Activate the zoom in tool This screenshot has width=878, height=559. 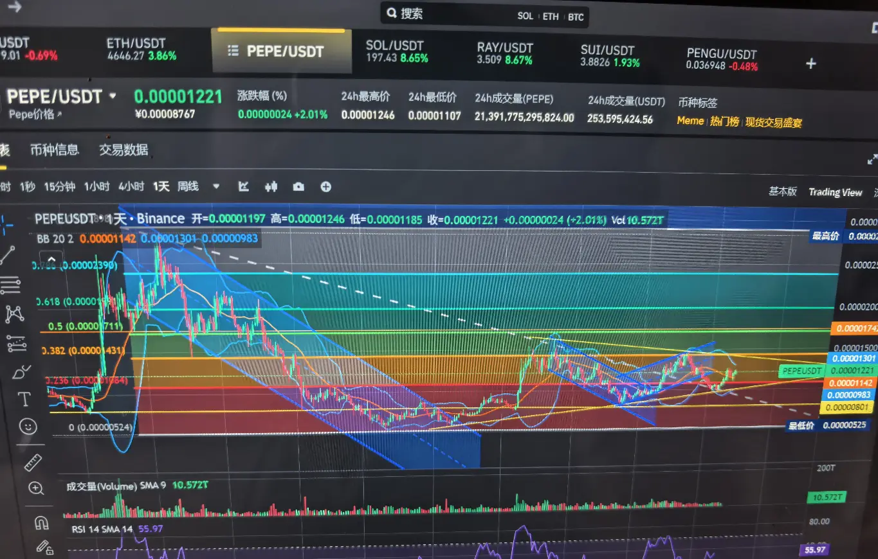[36, 488]
